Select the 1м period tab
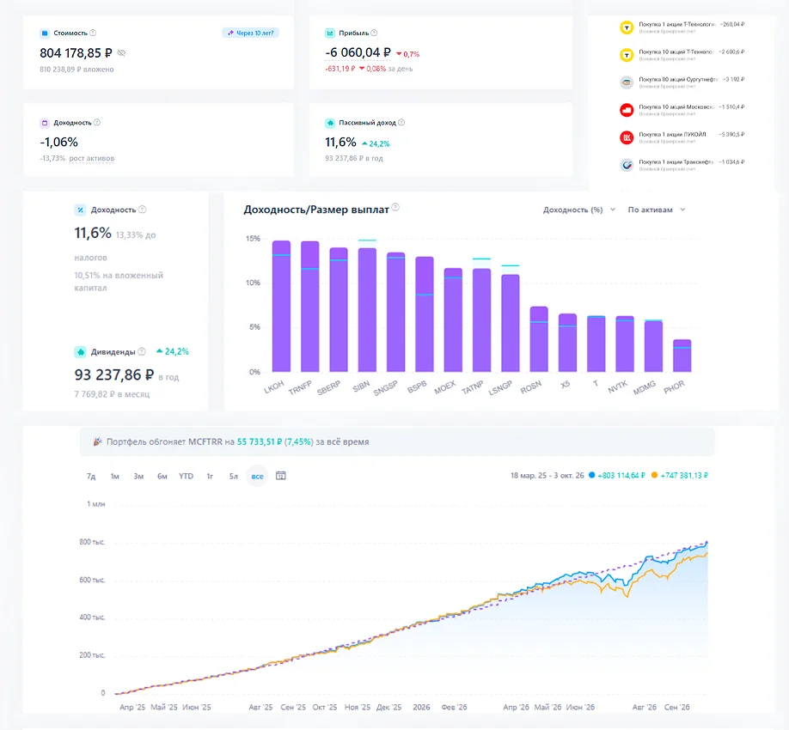The image size is (789, 730). (x=114, y=476)
